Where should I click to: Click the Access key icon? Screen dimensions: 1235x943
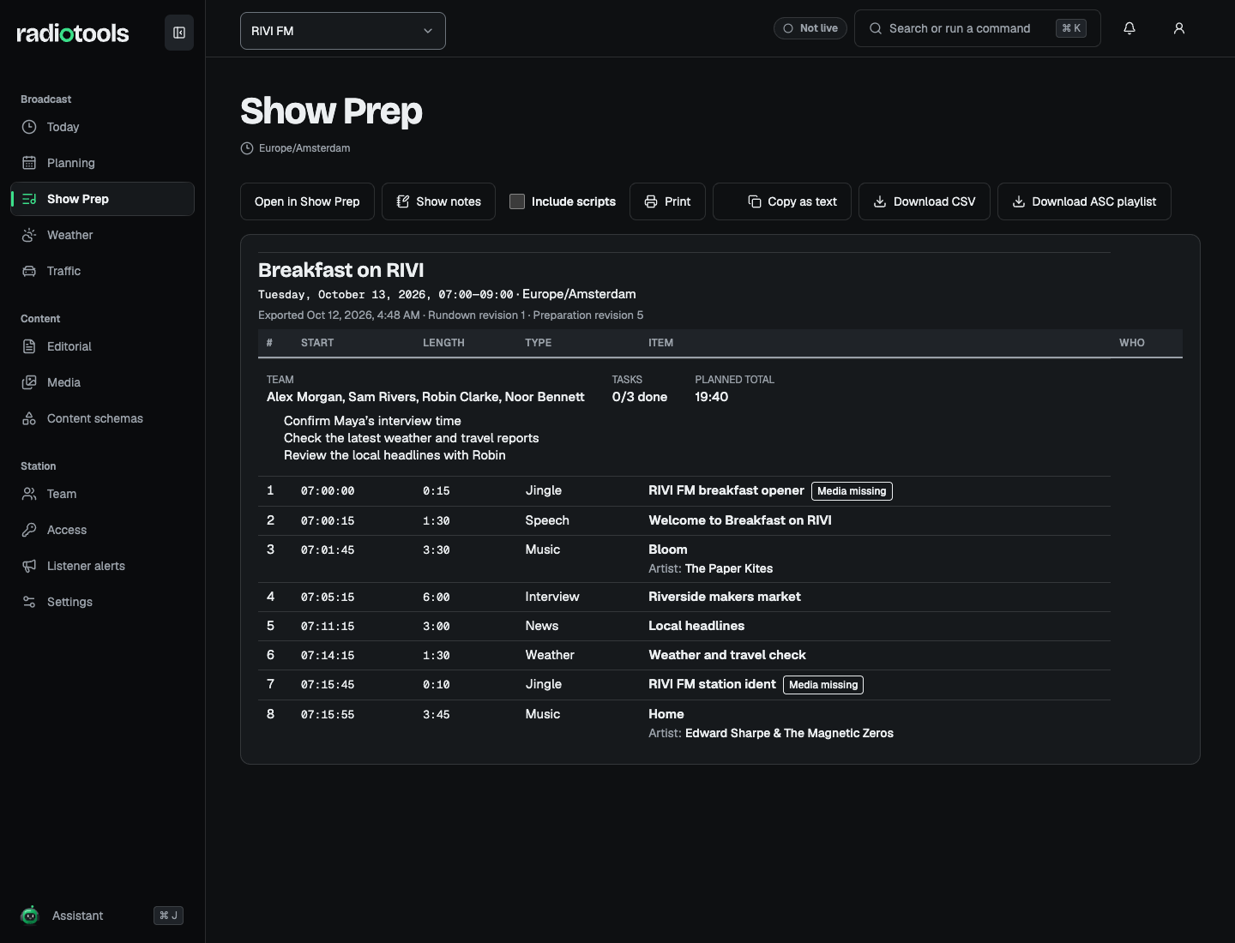[29, 530]
